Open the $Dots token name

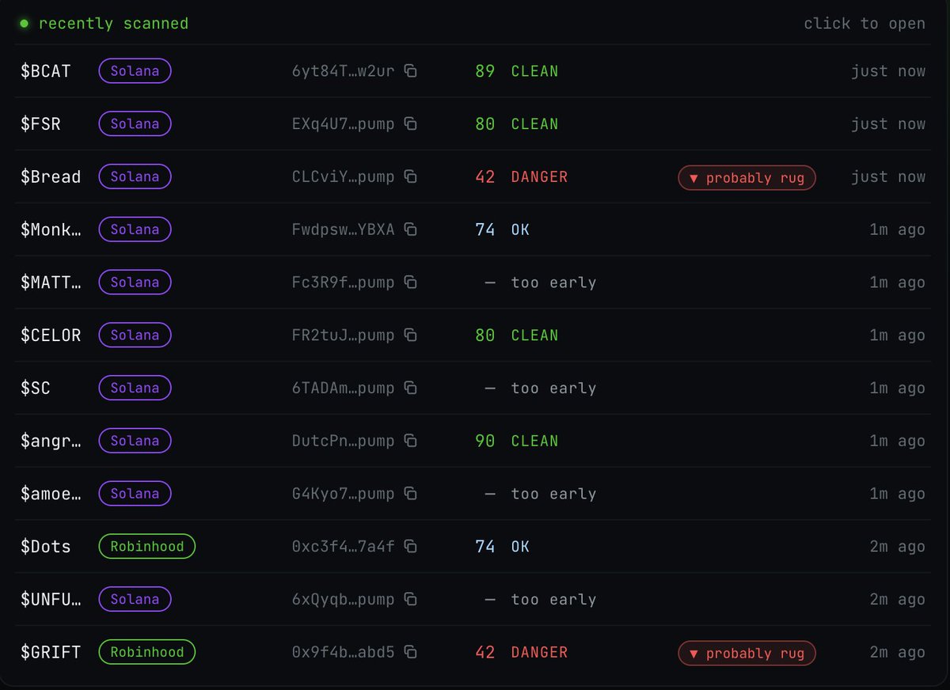click(x=45, y=546)
